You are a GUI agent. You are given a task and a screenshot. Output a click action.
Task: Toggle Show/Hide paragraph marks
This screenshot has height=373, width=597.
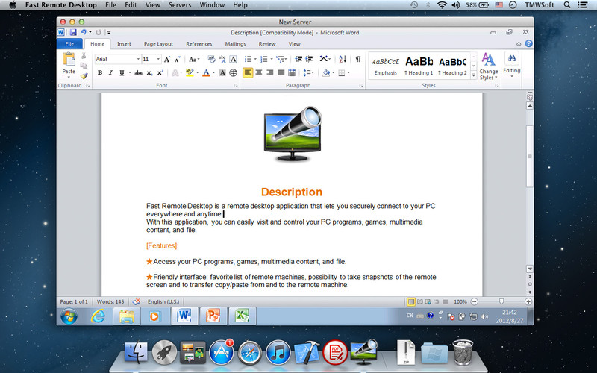click(358, 59)
